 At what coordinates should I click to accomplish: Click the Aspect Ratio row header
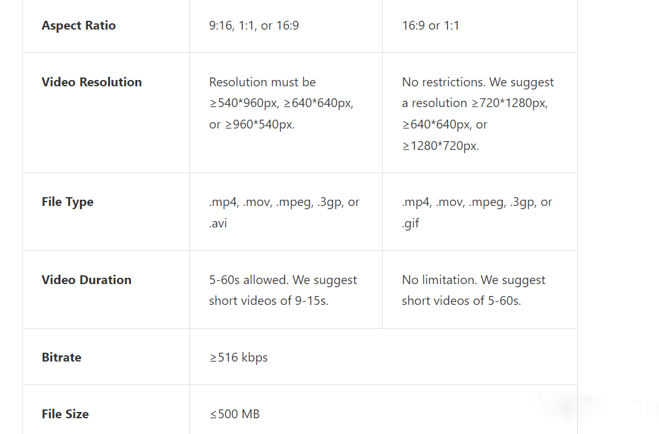(x=79, y=26)
